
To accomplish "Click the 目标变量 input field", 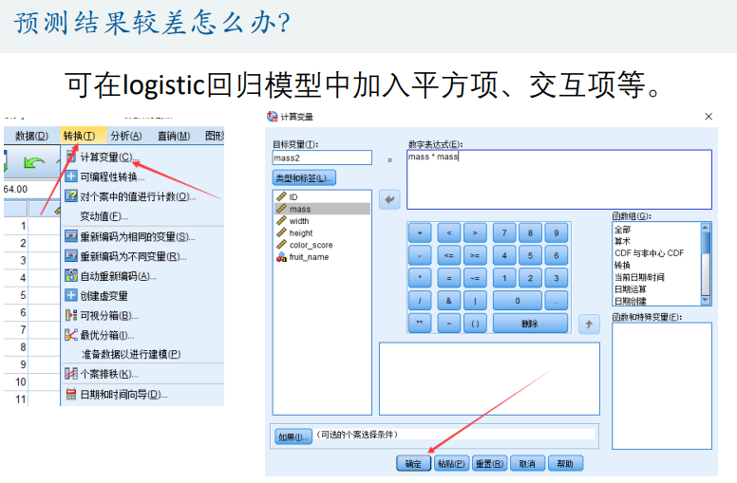I will click(x=321, y=158).
